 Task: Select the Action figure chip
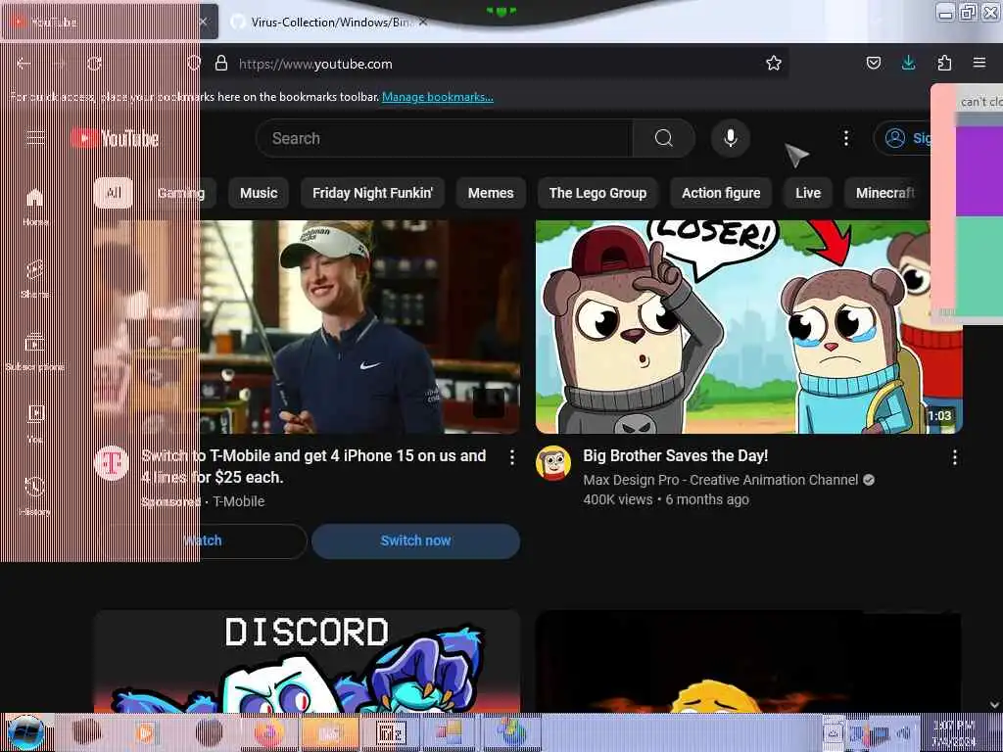(721, 193)
